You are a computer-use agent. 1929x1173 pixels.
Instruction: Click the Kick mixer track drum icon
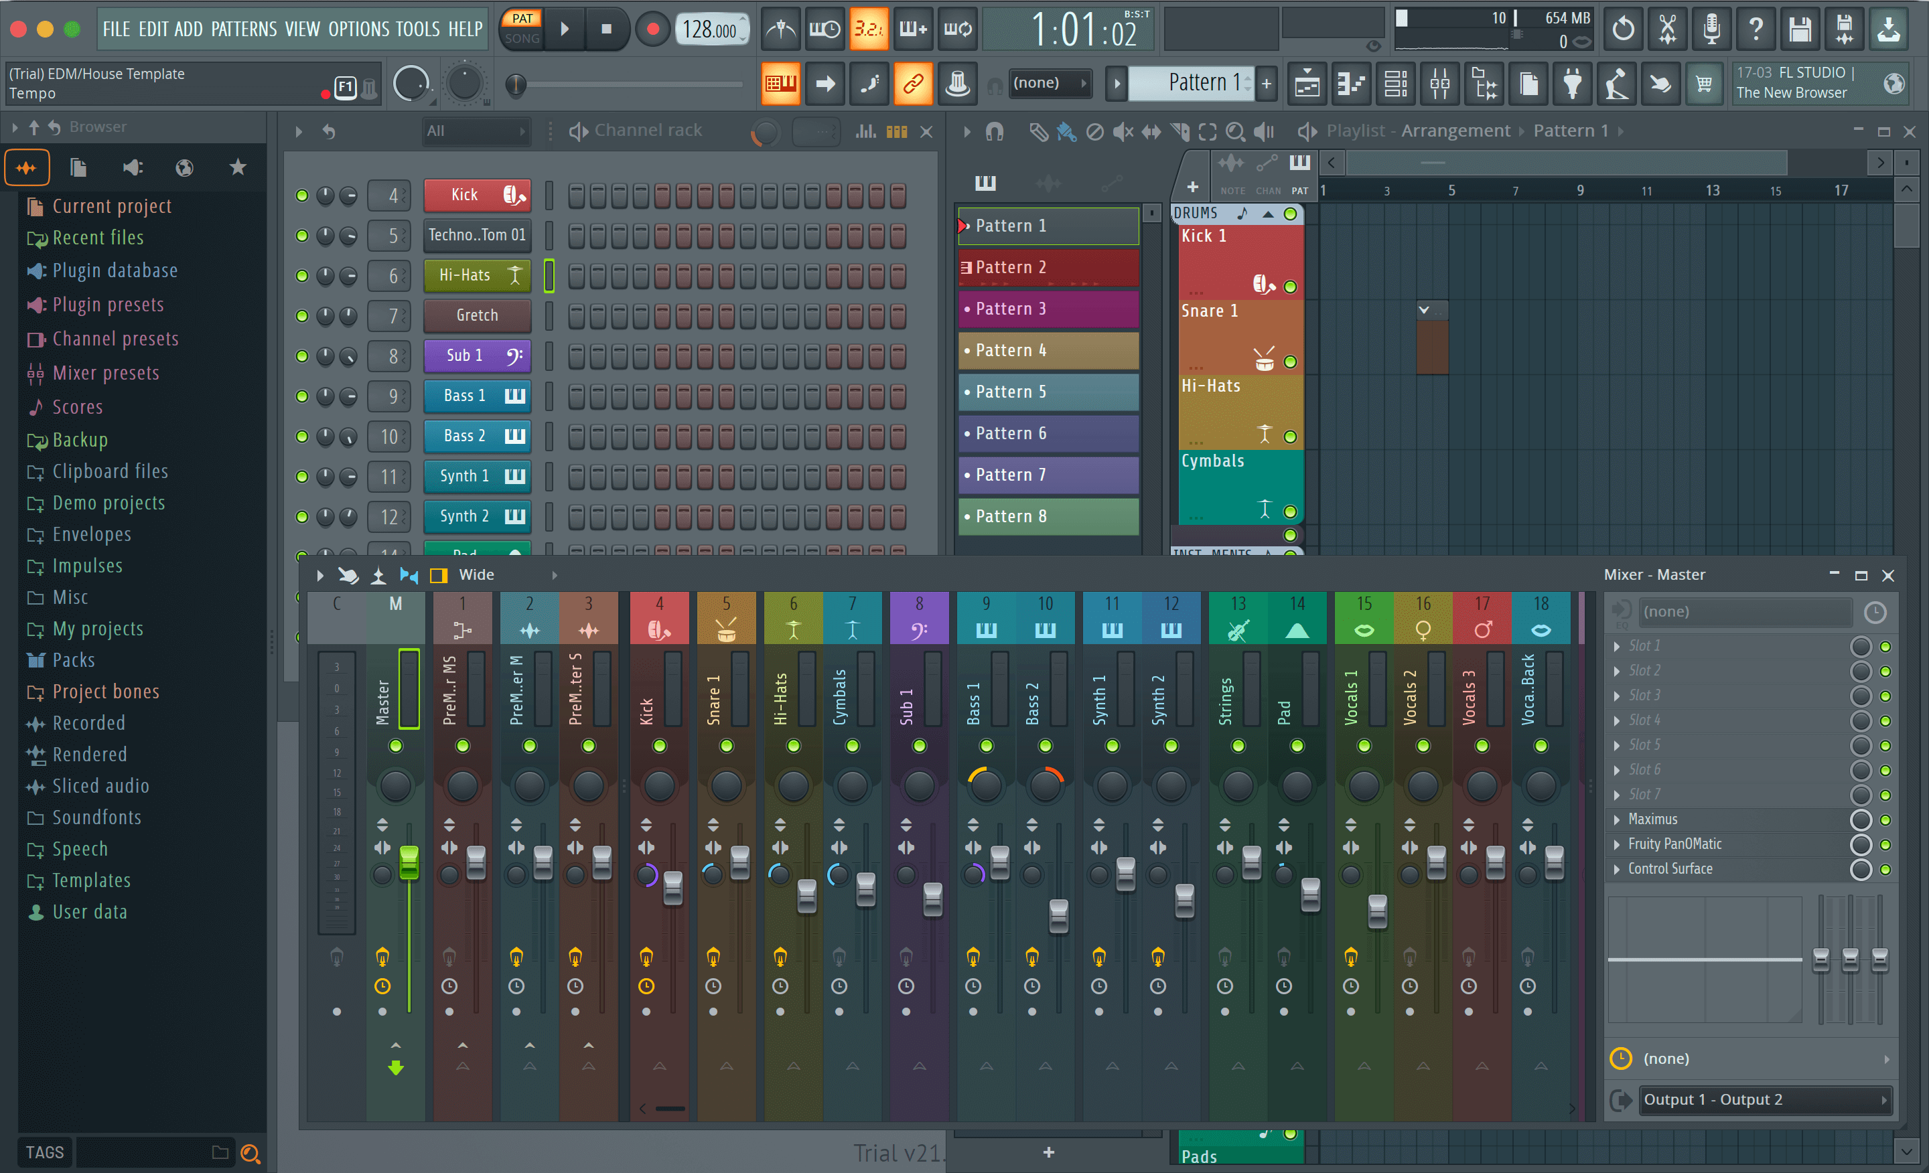pos(659,630)
